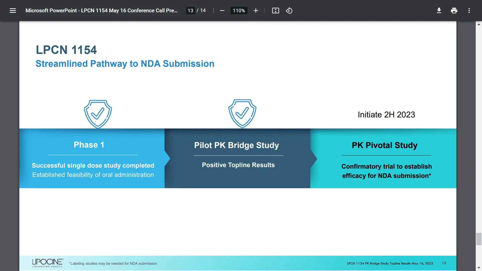Click the Phase 1 heading

[x=89, y=145]
